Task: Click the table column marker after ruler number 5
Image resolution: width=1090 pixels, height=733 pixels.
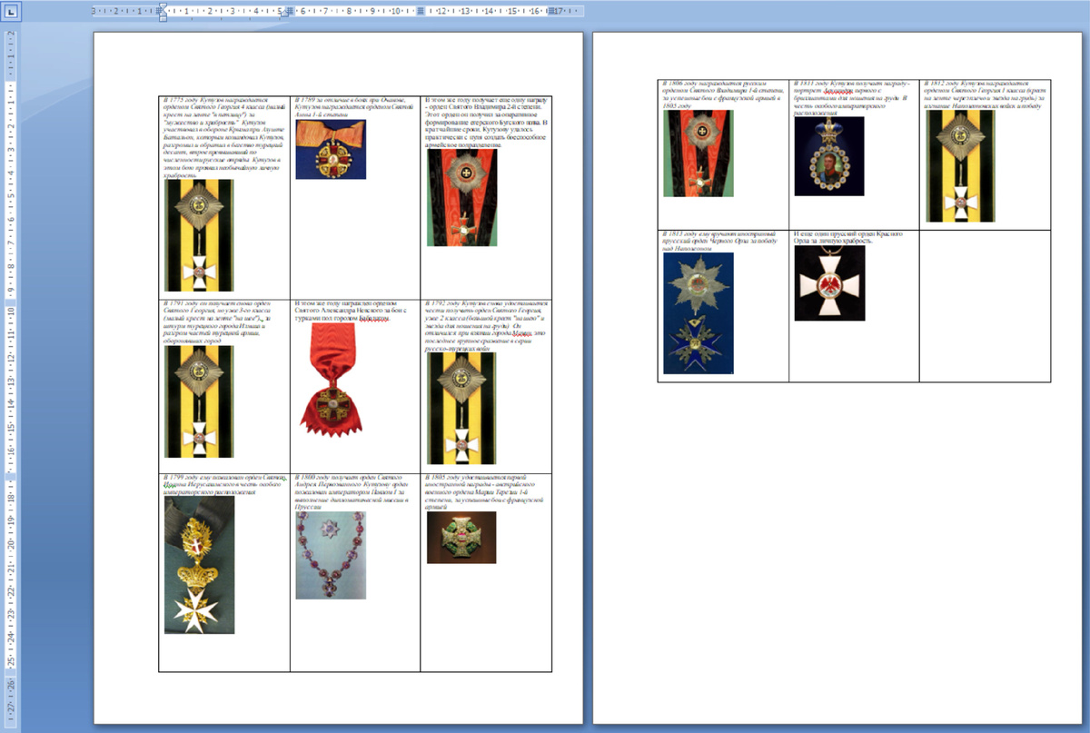Action: click(290, 12)
